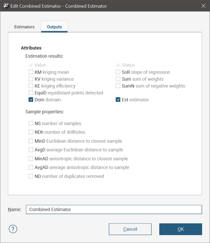This screenshot has width=210, height=243.
Task: Check the Sum sum of weights box
Action: click(118, 79)
